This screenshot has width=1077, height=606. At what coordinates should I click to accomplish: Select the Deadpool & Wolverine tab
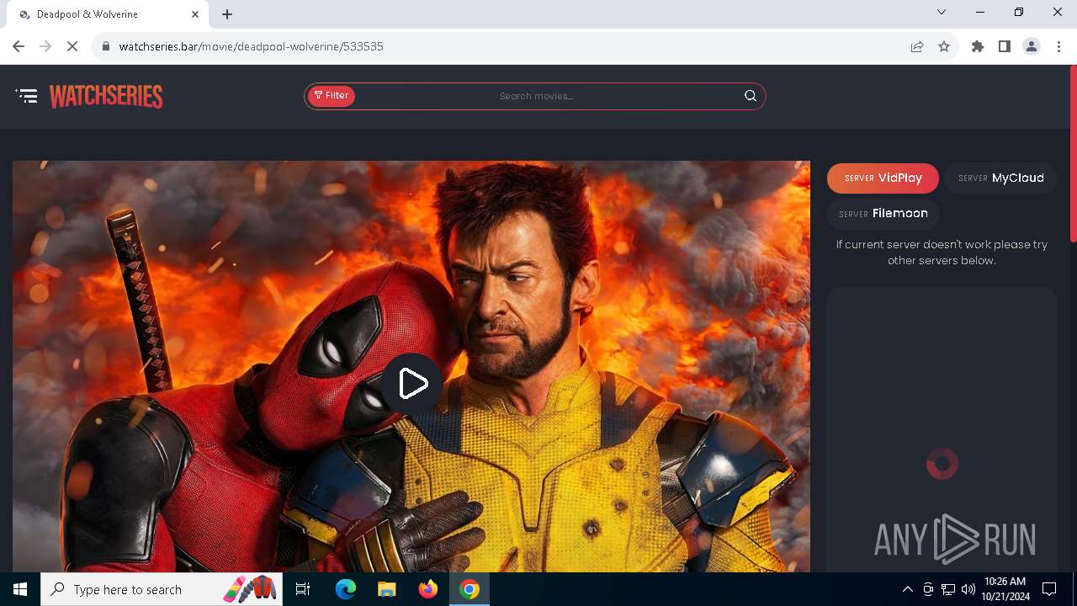(108, 14)
